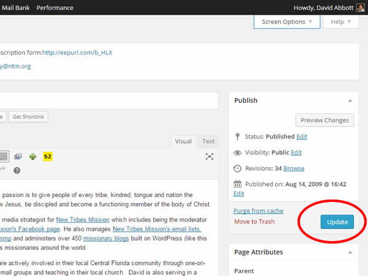Image resolution: width=368 pixels, height=276 pixels.
Task: Edit the Published status link
Action: 302,136
